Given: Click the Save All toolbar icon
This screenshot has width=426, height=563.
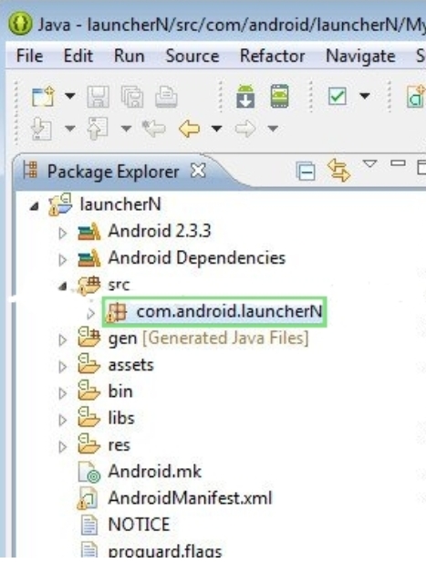Looking at the screenshot, I should click(x=132, y=96).
